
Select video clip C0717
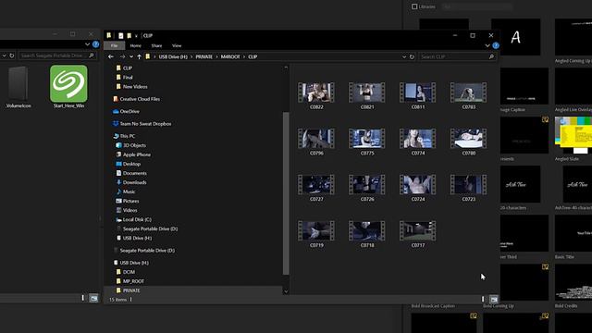click(x=417, y=234)
